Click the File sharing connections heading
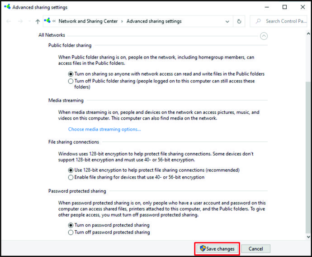 point(74,142)
